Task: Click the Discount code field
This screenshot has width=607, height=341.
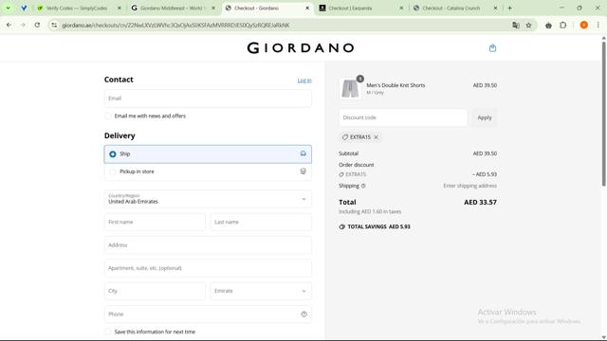Action: [x=403, y=117]
